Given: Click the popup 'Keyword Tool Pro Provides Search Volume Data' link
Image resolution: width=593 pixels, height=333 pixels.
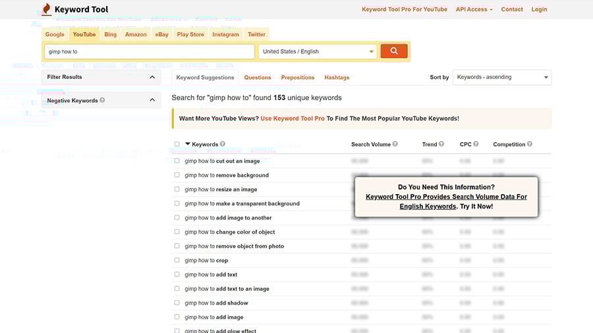Looking at the screenshot, I should 446,201.
